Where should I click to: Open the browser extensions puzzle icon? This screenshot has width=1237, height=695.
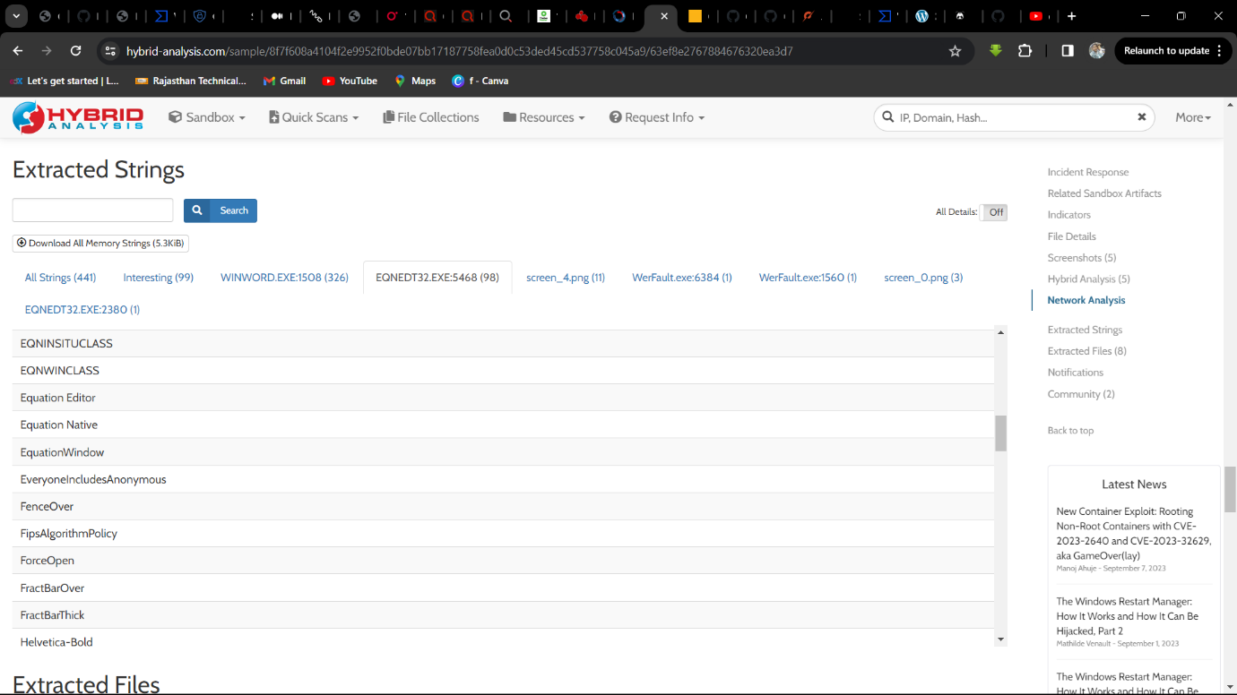point(1025,51)
